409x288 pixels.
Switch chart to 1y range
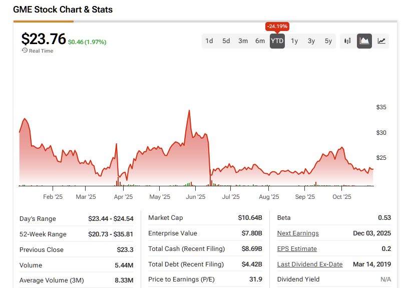(x=294, y=41)
